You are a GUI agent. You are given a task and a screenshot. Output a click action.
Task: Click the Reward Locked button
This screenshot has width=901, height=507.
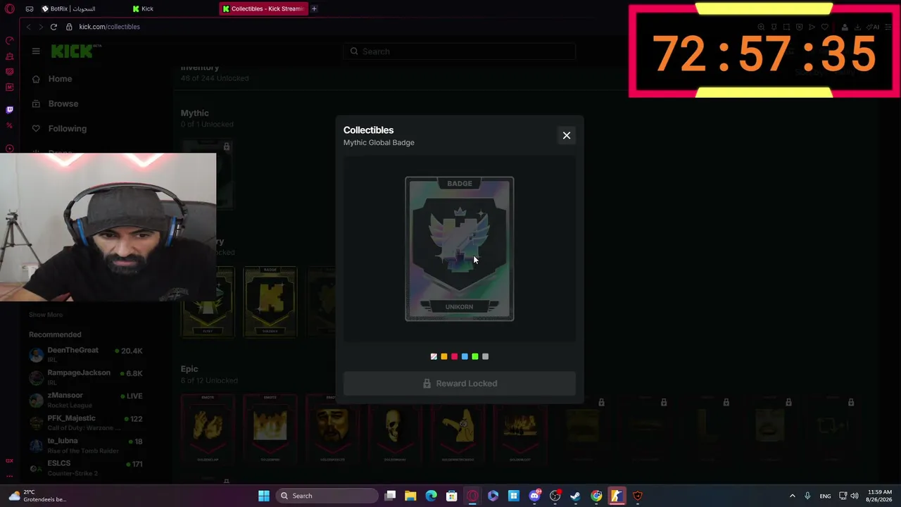(x=460, y=384)
